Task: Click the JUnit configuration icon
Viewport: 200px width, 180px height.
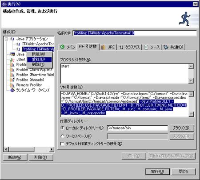Action: 12,60
